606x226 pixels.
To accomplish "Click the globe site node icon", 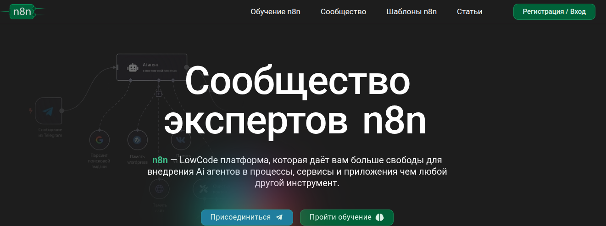I will click(x=159, y=188).
